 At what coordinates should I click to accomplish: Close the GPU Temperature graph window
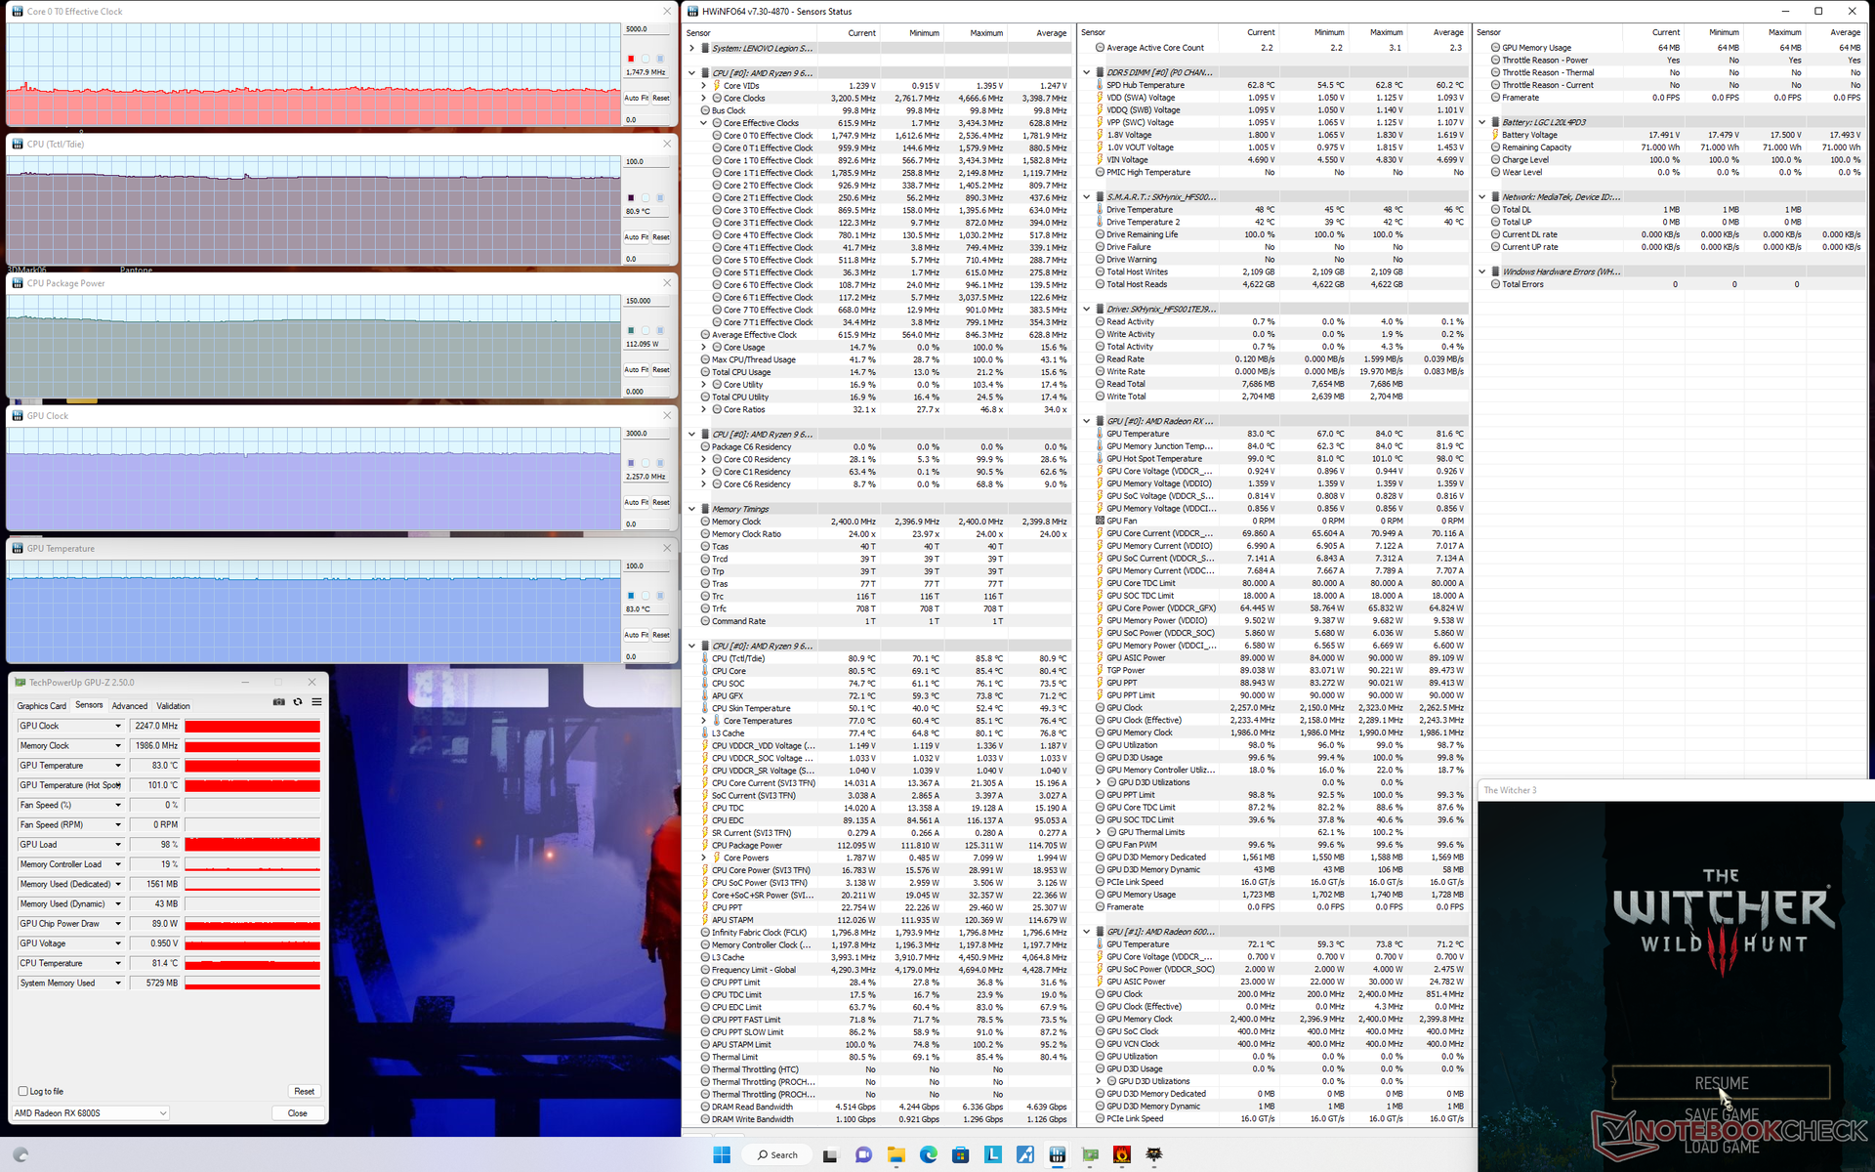pyautogui.click(x=667, y=549)
